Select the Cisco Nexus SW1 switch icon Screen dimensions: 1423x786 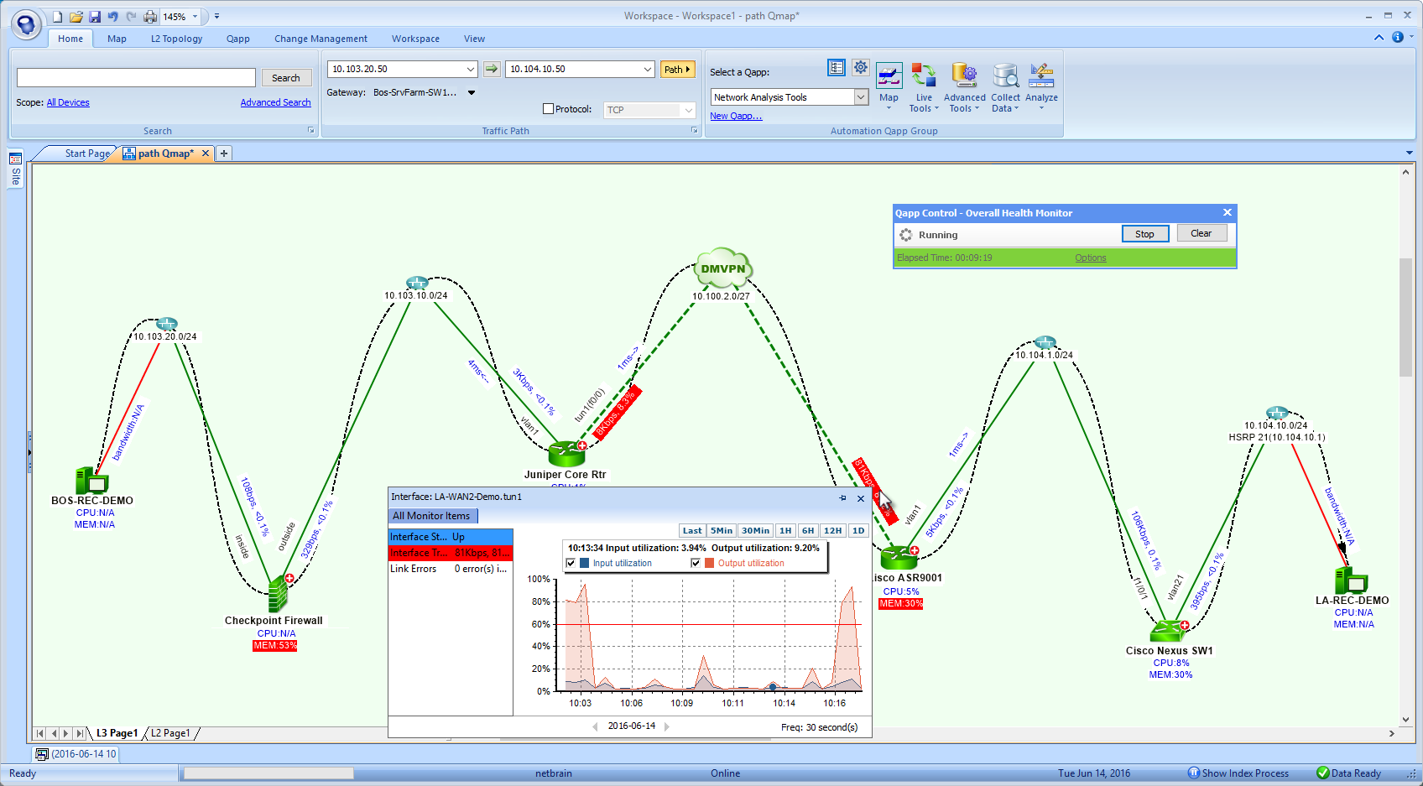click(x=1169, y=631)
